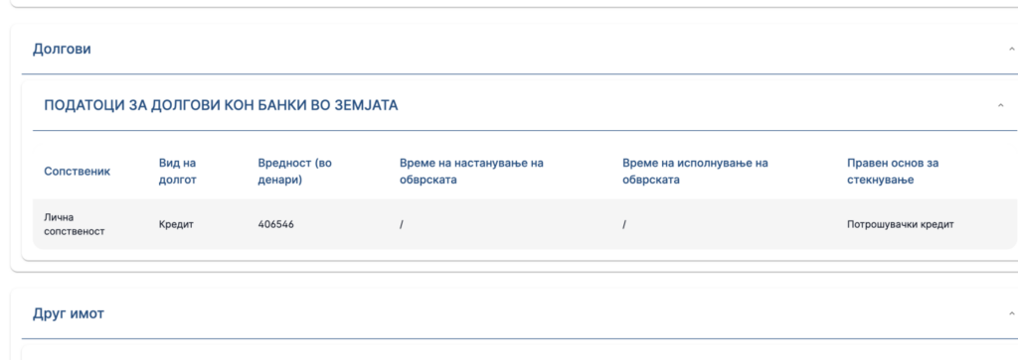Click ПОДАТОЦИ ЗА ДОЛГОВИ КОН БАНКИ ВО ЗЕМЈАТА heading
Image resolution: width=1018 pixels, height=360 pixels.
221,105
